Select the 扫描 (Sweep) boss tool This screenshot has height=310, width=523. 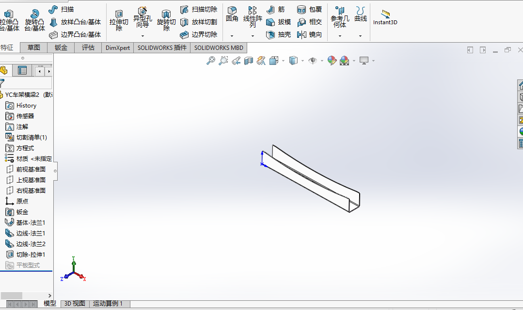click(62, 9)
